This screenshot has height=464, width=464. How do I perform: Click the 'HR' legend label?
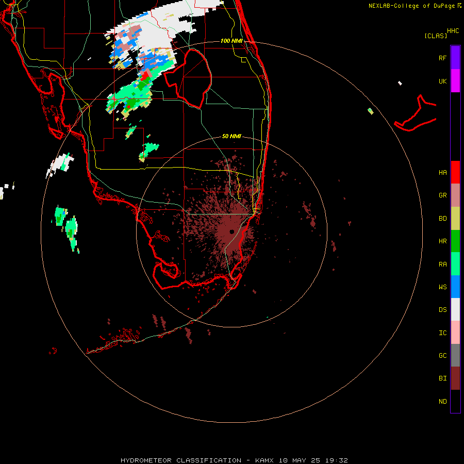pos(442,241)
